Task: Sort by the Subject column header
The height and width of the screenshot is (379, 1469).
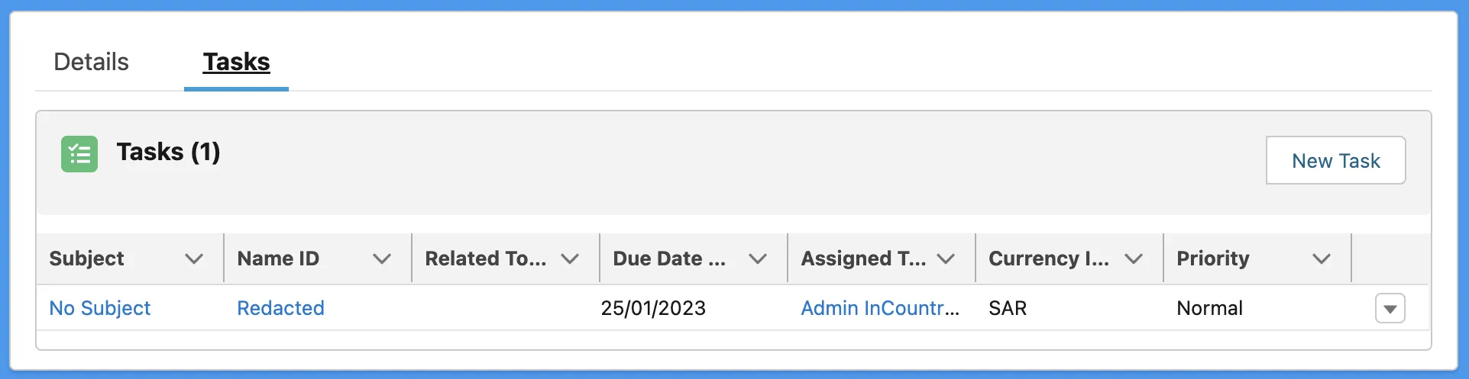Action: tap(86, 259)
